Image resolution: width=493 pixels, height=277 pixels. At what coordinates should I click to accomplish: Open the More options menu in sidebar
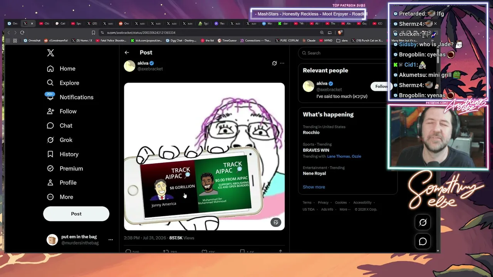pyautogui.click(x=60, y=197)
